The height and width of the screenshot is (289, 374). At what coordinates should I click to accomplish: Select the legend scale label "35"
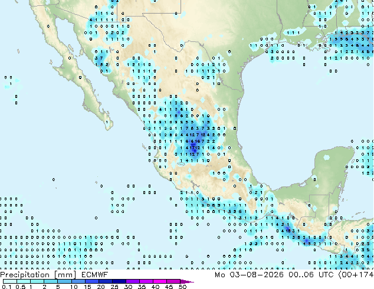pyautogui.click(x=142, y=287)
